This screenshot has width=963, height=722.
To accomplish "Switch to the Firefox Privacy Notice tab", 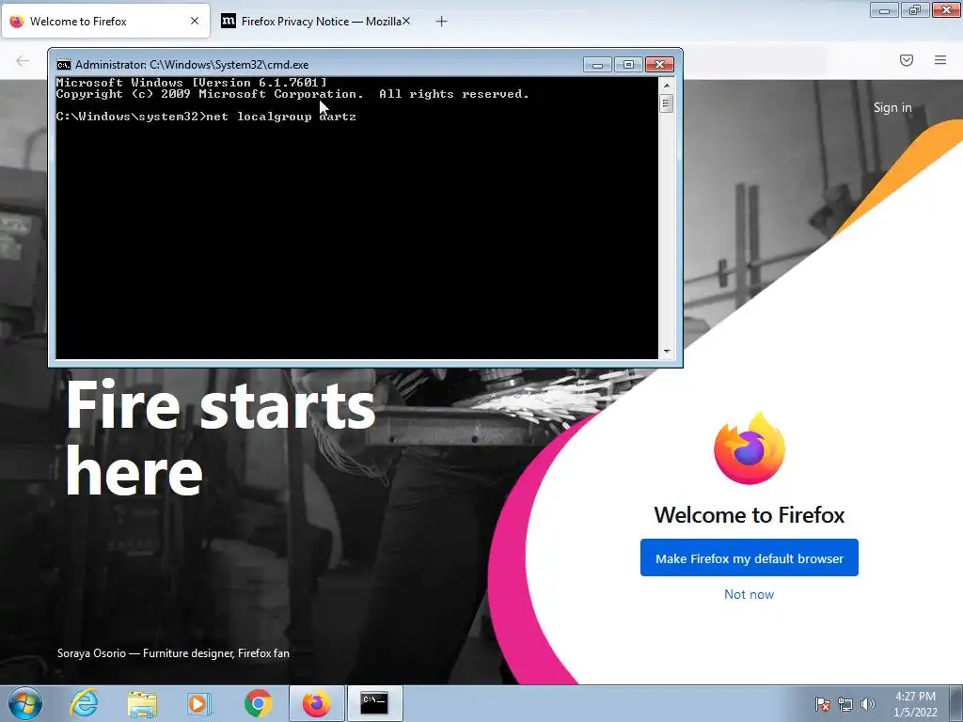I will click(316, 21).
